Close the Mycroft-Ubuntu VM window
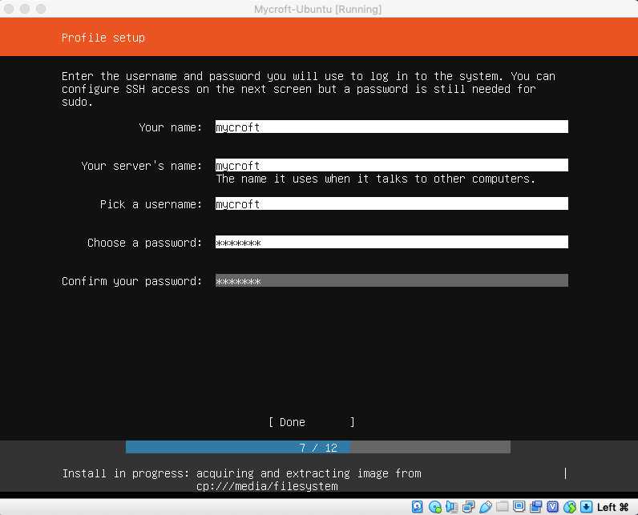This screenshot has width=638, height=515. point(9,9)
